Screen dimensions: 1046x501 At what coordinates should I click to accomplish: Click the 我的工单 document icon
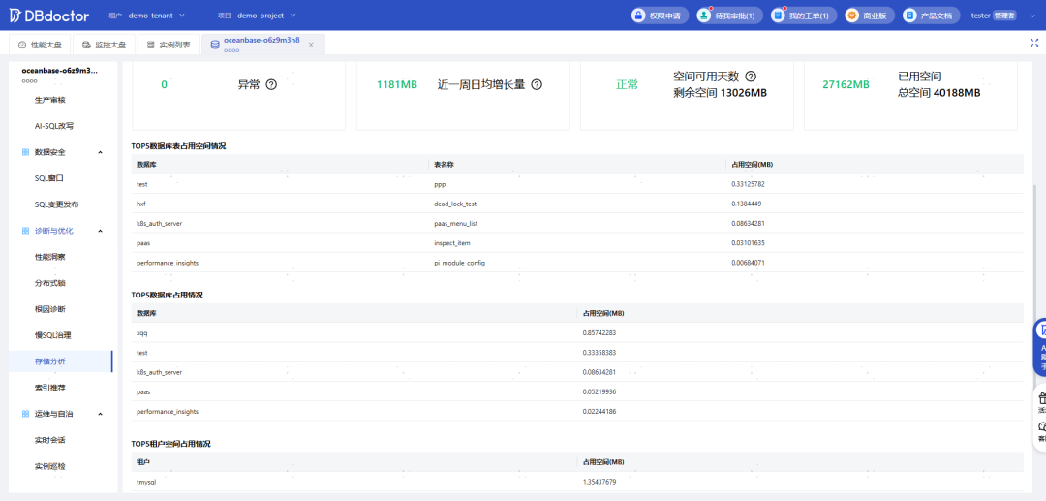click(778, 16)
